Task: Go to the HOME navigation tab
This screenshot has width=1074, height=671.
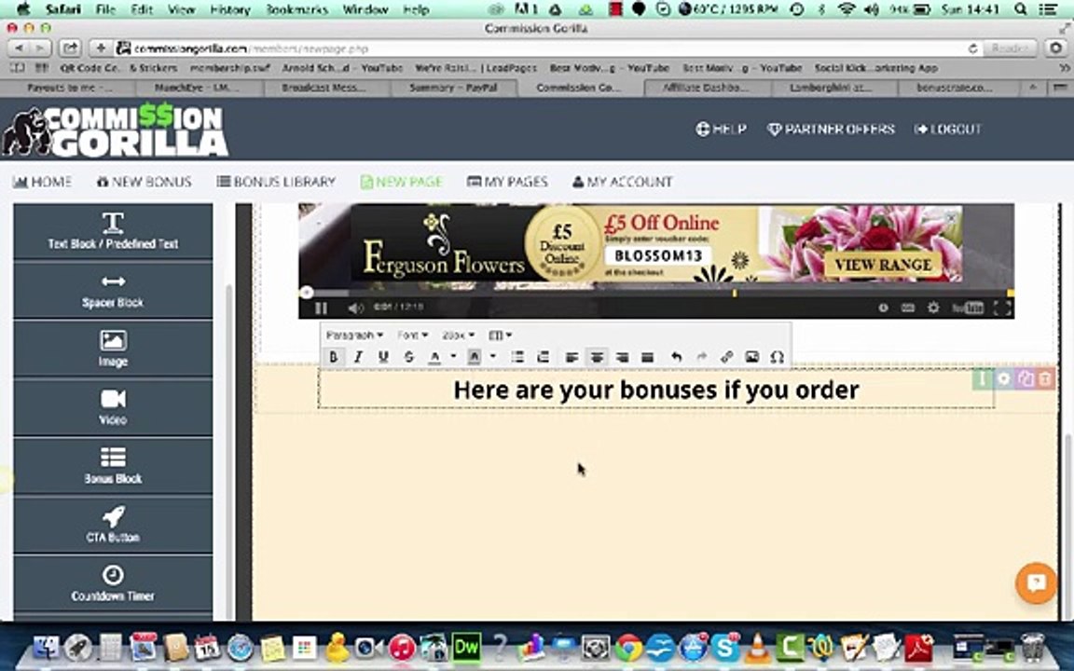Action: coord(43,182)
